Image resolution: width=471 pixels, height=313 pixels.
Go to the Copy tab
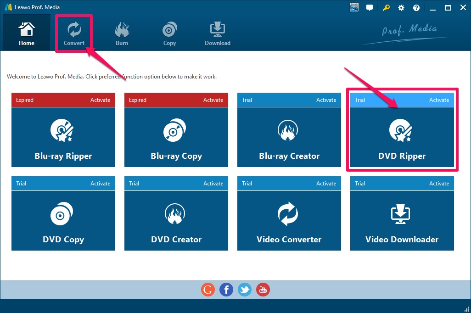point(169,34)
